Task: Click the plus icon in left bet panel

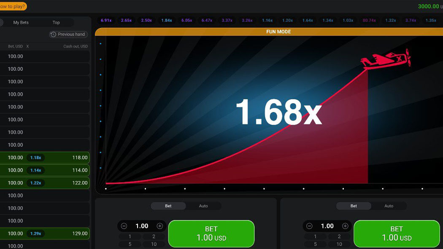Action: (x=159, y=226)
